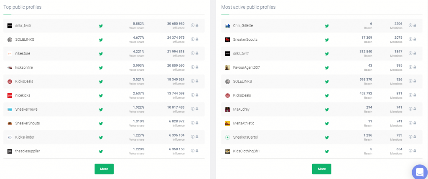Click More under Most active public profiles
Screen dimensions: 428x179
321,169
